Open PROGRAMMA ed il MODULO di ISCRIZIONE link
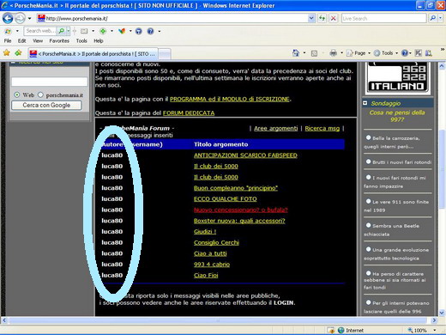 point(230,99)
